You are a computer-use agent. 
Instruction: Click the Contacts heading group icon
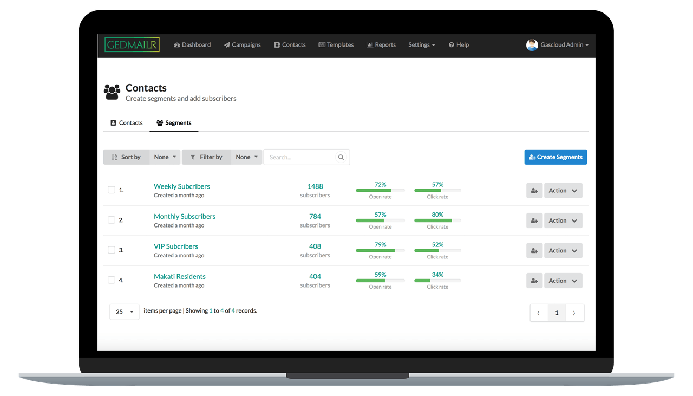(x=112, y=92)
